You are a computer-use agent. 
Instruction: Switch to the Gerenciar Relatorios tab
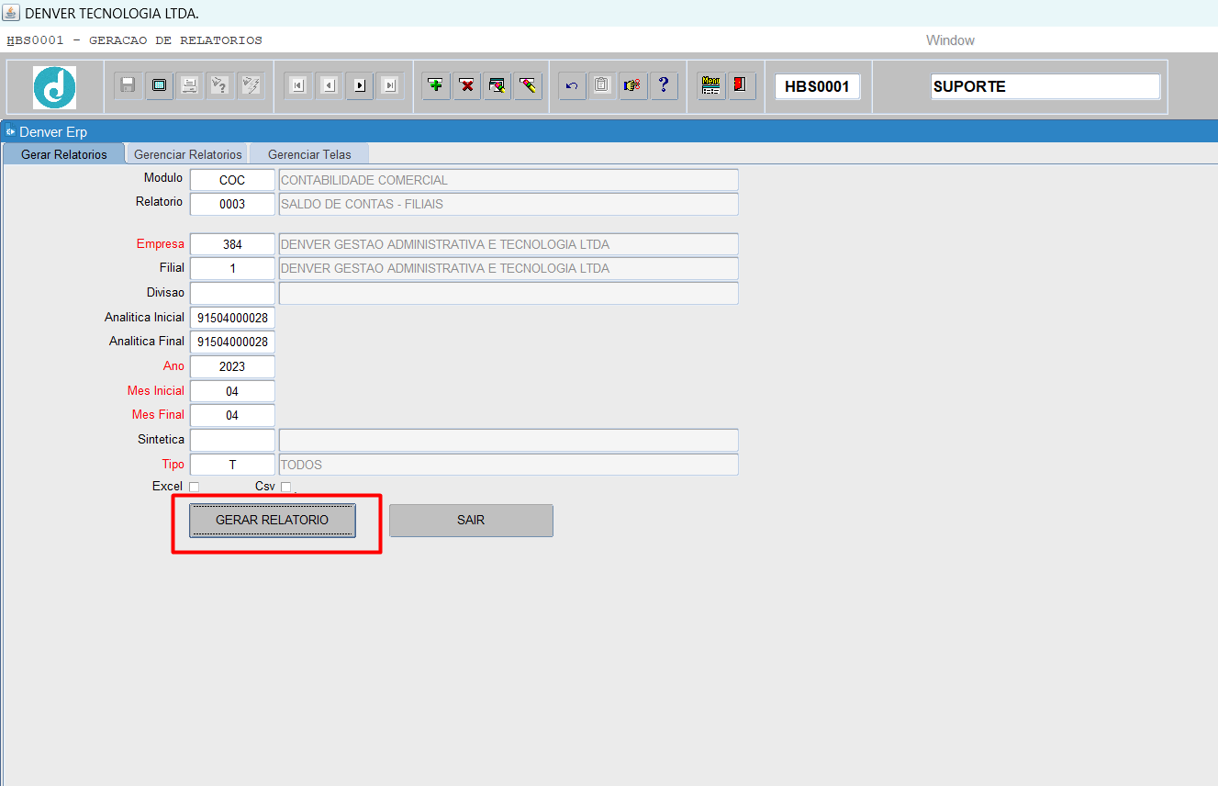point(188,154)
